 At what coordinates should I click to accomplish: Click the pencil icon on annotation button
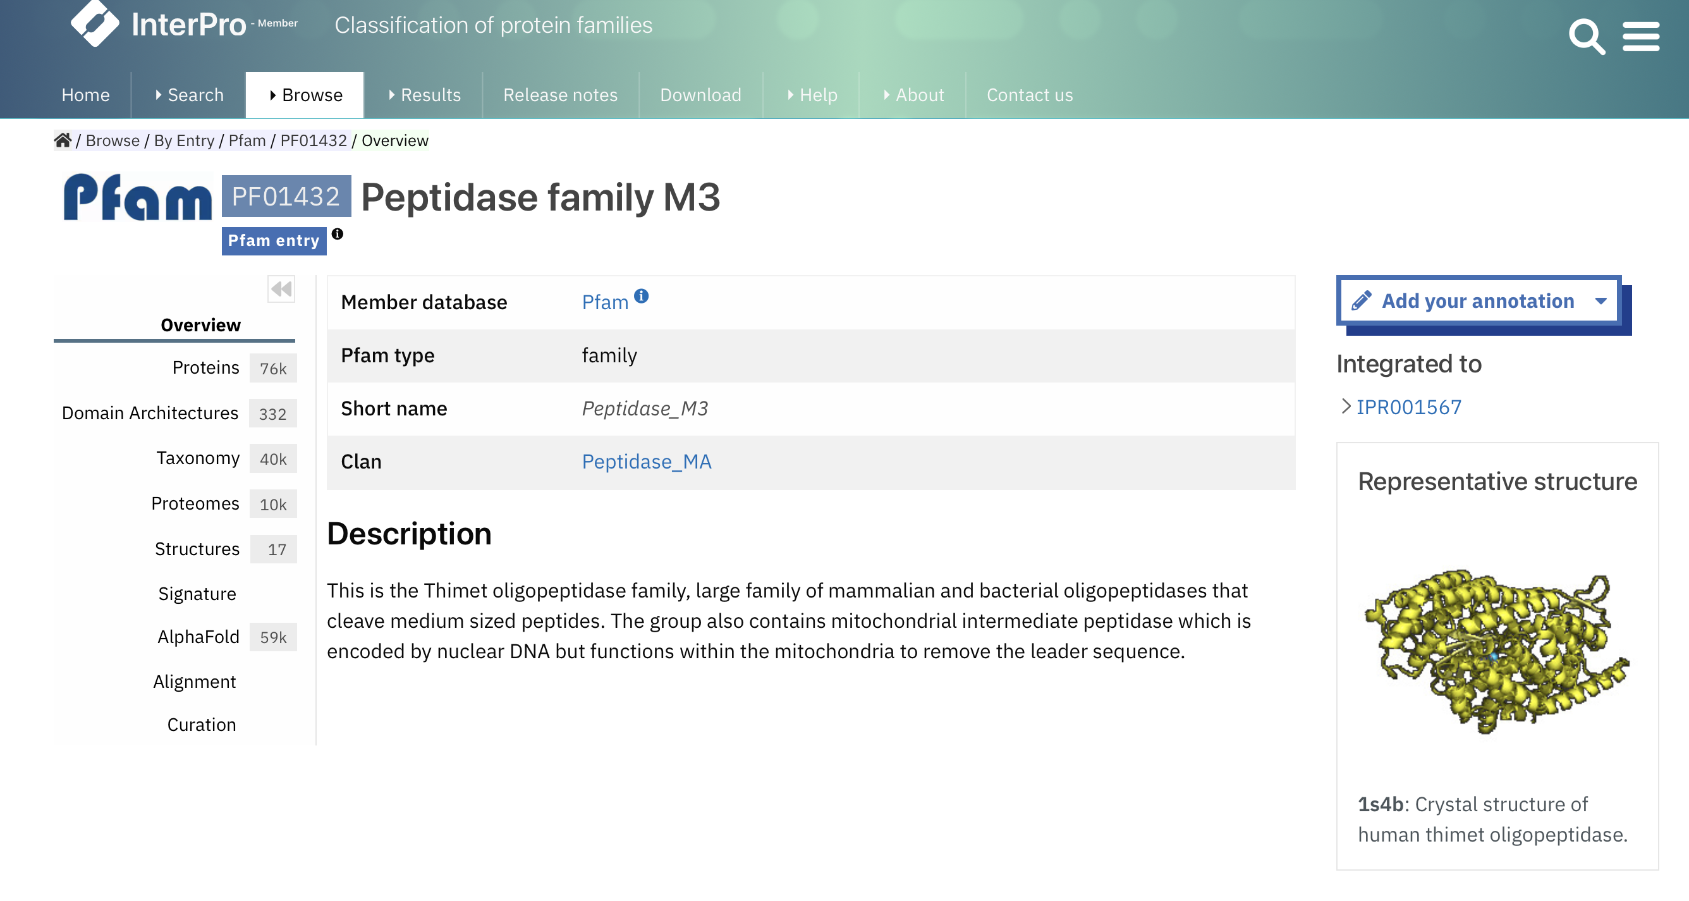[x=1362, y=301]
